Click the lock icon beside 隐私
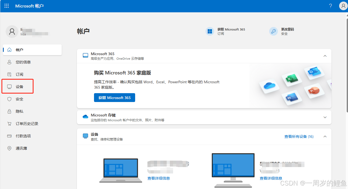348x189 pixels. pos(9,111)
